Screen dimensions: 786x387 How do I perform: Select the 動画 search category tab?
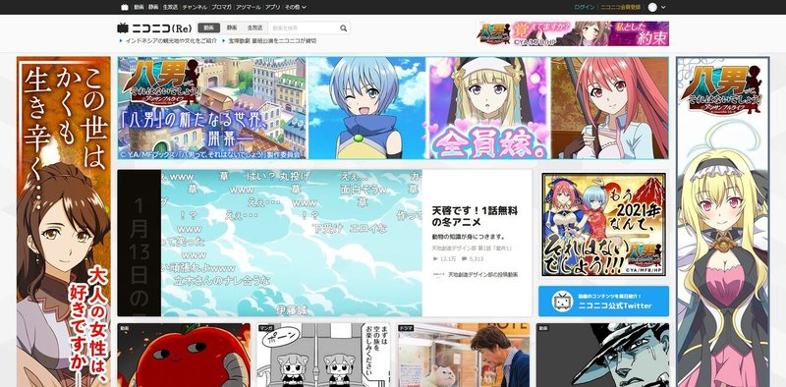(x=209, y=28)
